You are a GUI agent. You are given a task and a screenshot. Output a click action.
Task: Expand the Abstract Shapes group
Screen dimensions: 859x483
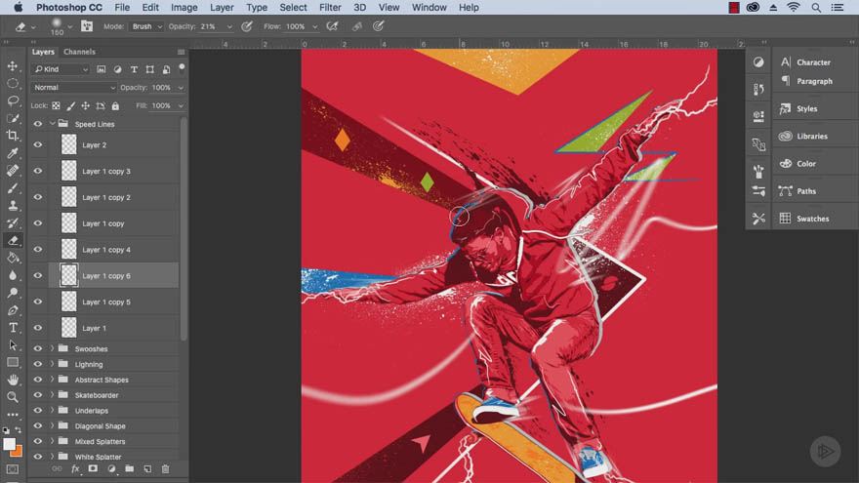53,380
